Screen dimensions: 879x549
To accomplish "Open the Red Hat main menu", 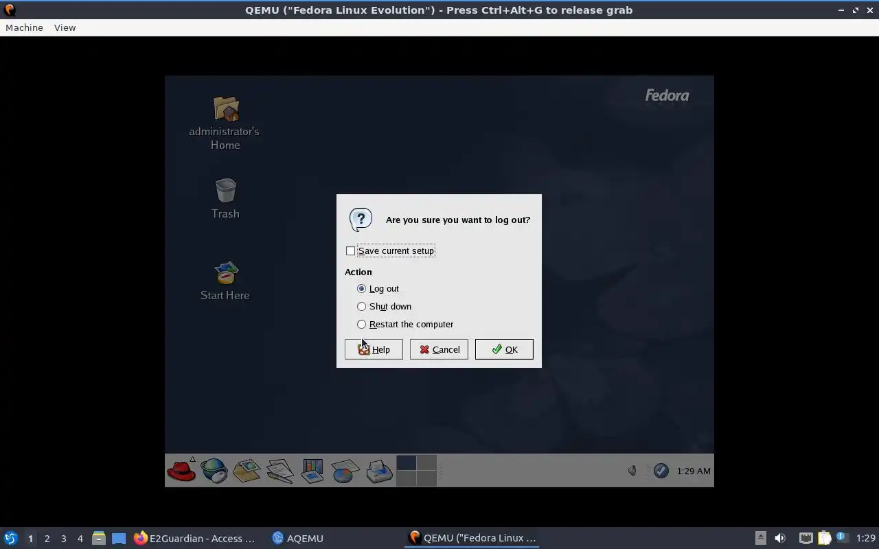I will [181, 471].
